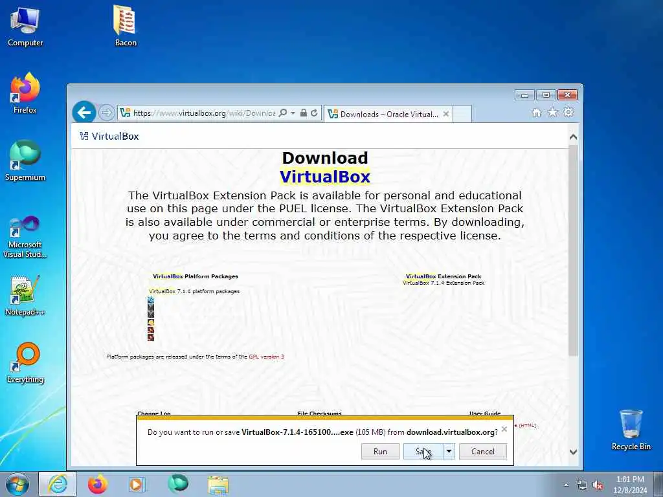The height and width of the screenshot is (497, 663).
Task: Select the Recycle Bin desktop icon
Action: click(x=631, y=430)
